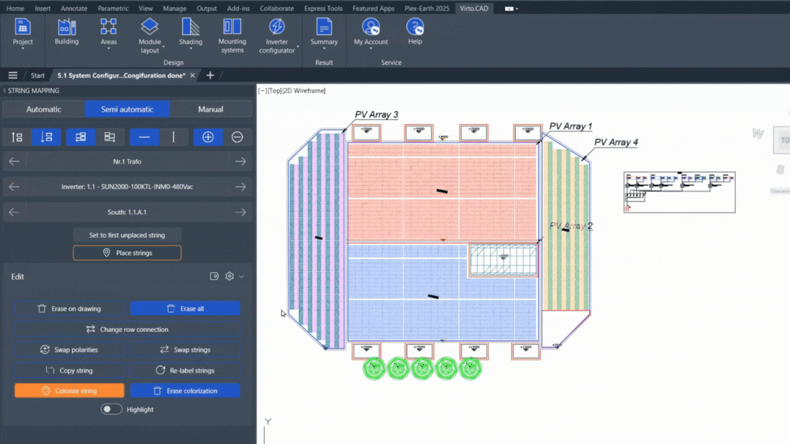This screenshot has height=444, width=790.
Task: Close the 5.1 System Configuration tab
Action: tap(193, 75)
